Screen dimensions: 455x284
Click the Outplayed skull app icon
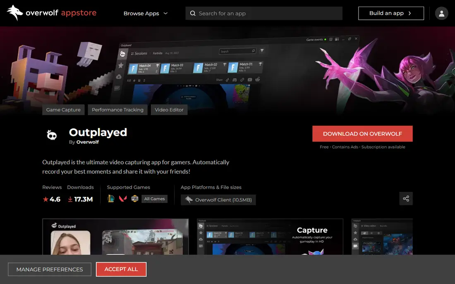coord(52,135)
